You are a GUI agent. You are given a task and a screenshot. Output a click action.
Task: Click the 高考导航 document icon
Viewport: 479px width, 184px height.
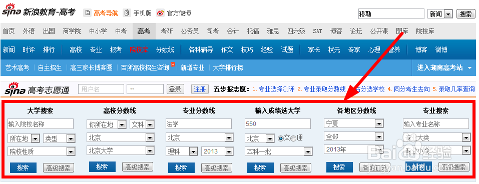pos(88,13)
